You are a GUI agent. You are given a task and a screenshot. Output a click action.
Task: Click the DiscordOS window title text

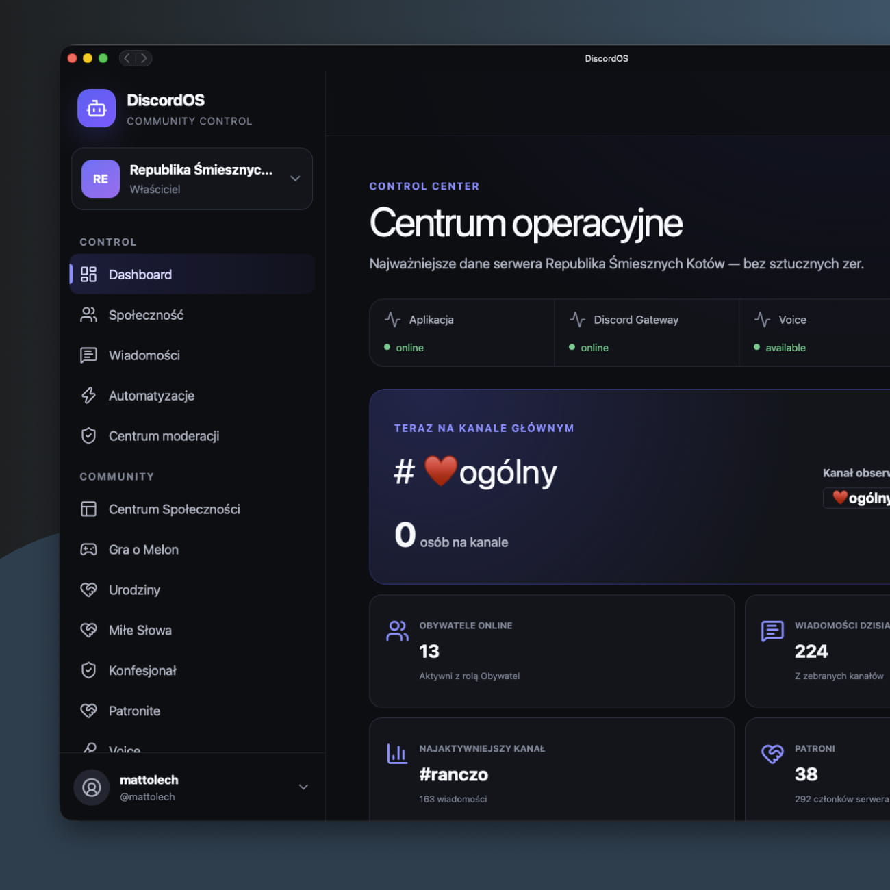click(x=607, y=58)
